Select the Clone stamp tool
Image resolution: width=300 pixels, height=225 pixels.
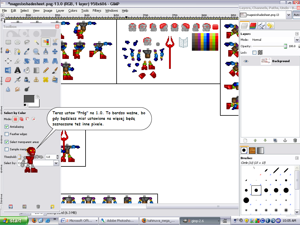pyautogui.click(x=36, y=80)
